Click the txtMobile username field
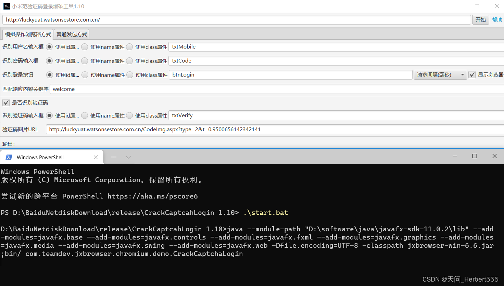The width and height of the screenshot is (504, 286). (337, 47)
